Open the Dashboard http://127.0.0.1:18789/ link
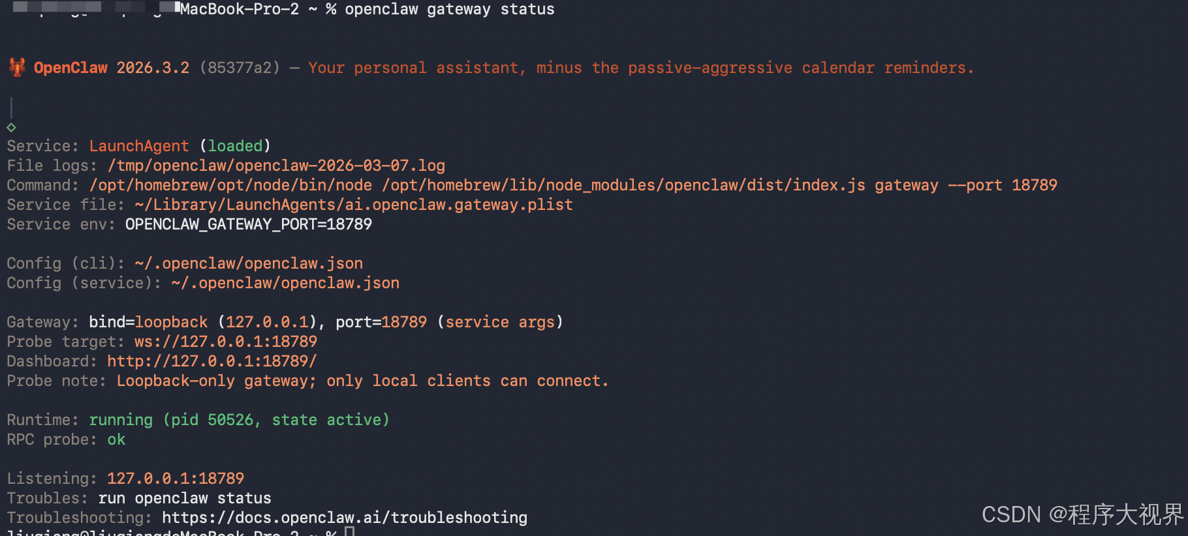The image size is (1188, 536). [212, 361]
